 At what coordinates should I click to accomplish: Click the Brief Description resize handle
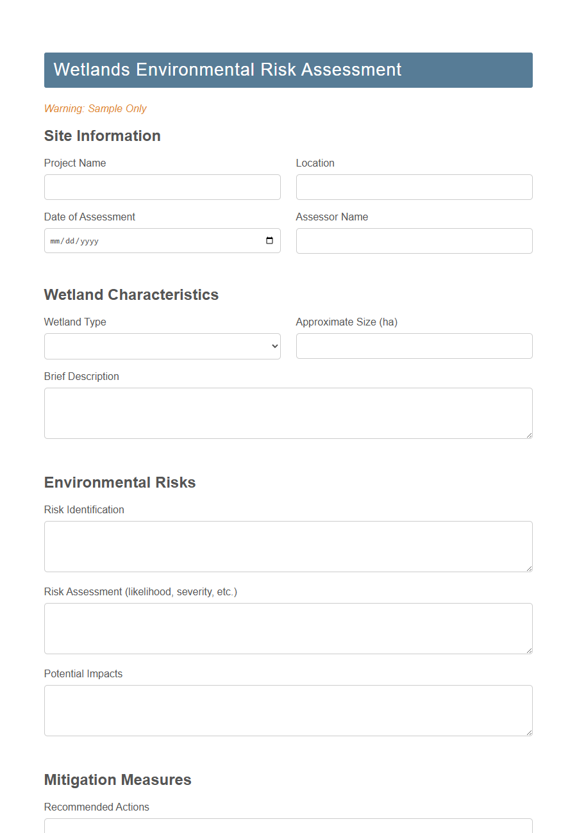[x=530, y=436]
